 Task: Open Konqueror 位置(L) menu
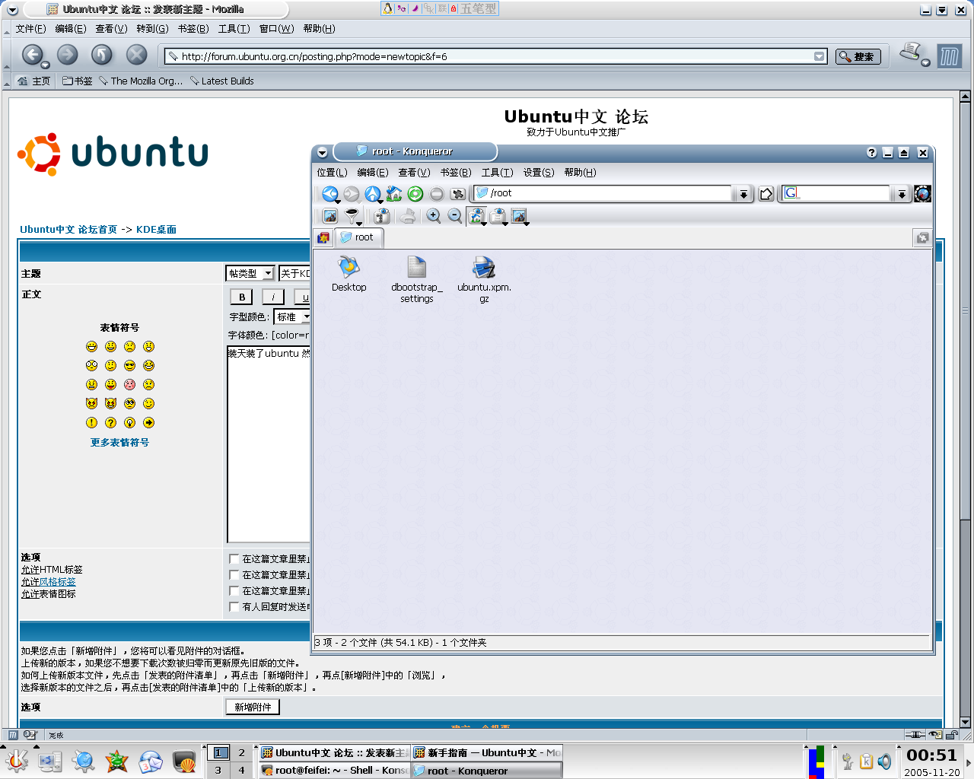coord(332,173)
